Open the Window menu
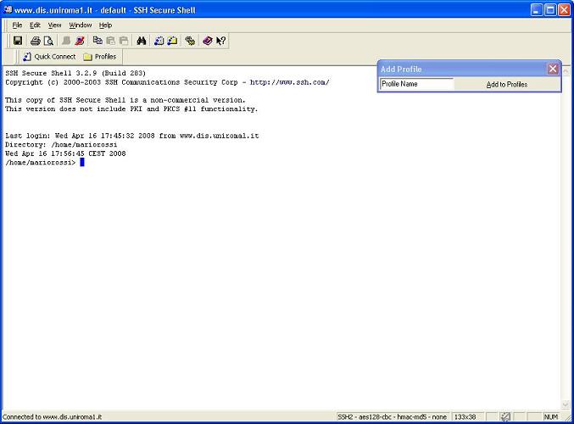Viewport: 574px width, 424px height. (x=81, y=25)
